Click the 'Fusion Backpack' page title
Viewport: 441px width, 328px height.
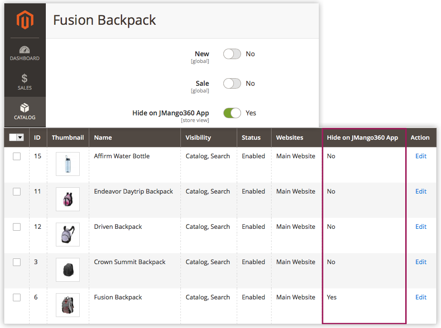coord(105,20)
